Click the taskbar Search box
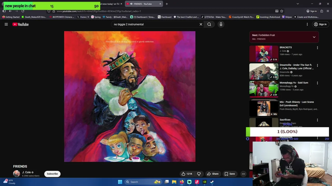This screenshot has width=332, height=186. 143,182
